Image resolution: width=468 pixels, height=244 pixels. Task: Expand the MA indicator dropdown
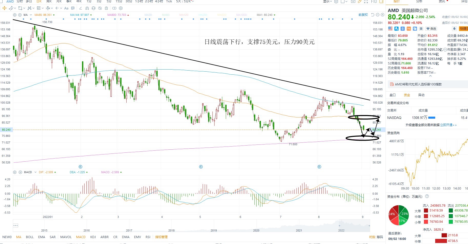tap(31, 15)
